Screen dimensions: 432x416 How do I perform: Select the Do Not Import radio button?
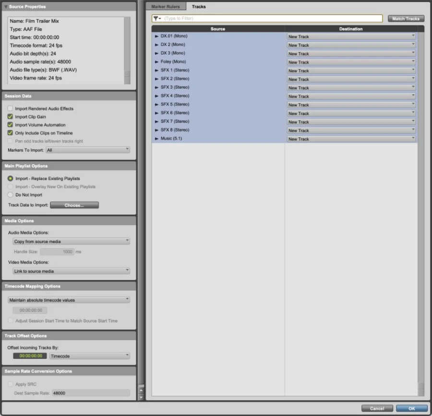point(10,195)
